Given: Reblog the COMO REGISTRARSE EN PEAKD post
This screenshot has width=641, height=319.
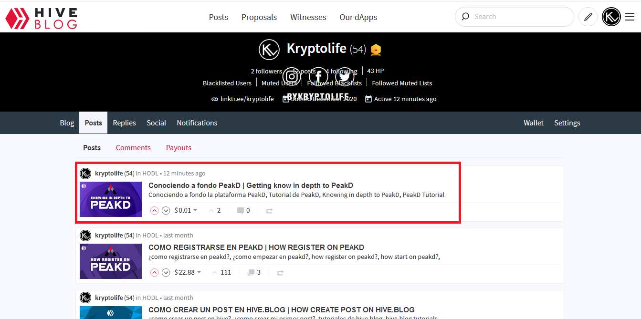Looking at the screenshot, I should coord(280,272).
